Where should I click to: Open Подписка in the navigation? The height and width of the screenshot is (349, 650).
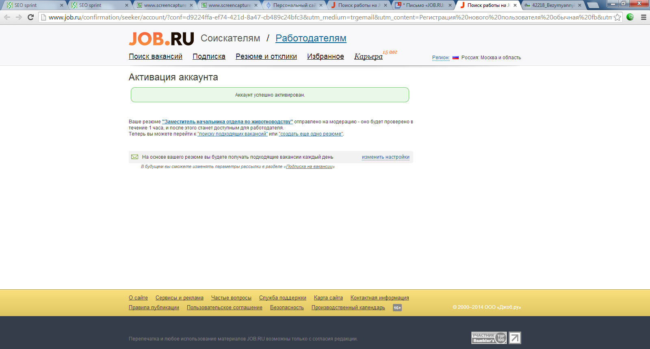click(209, 56)
